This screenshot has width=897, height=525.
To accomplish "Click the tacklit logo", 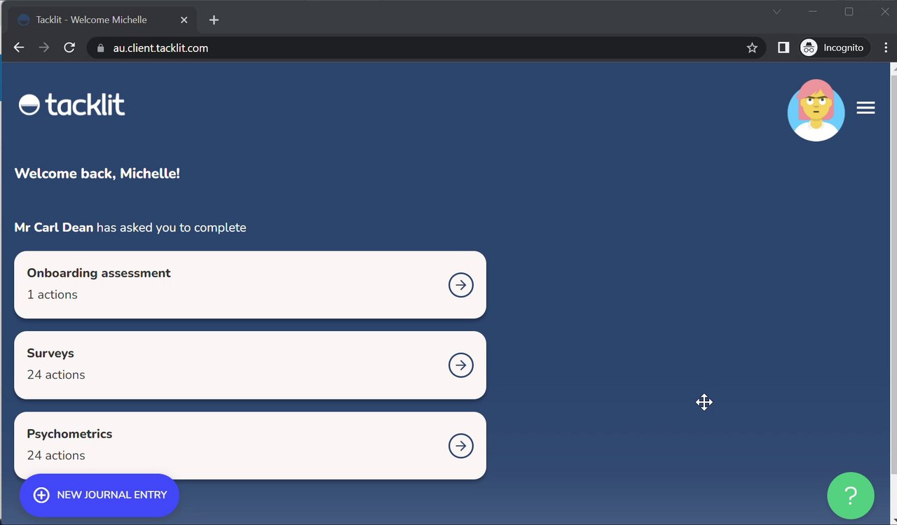I will click(71, 105).
